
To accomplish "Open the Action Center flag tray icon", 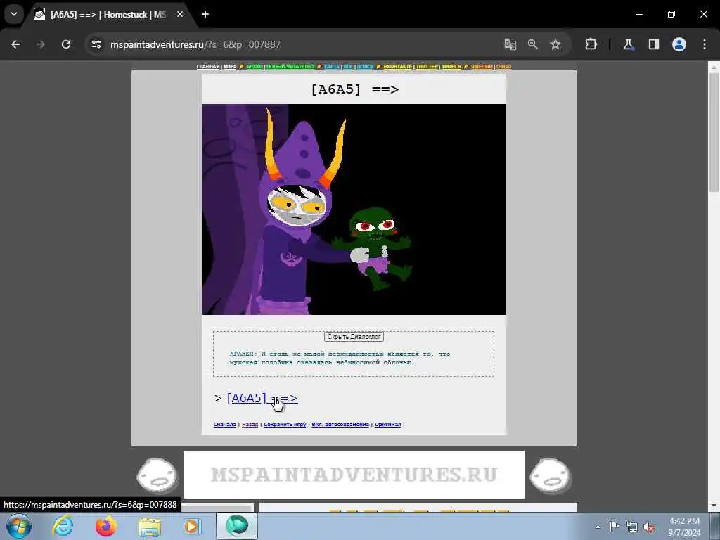I will pyautogui.click(x=615, y=527).
